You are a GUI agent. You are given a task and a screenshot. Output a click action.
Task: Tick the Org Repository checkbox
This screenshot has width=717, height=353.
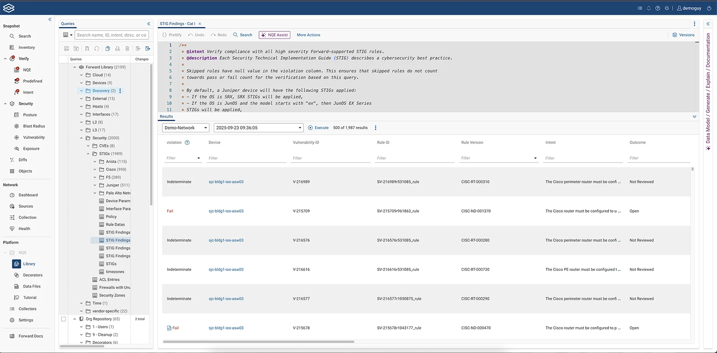[63, 319]
